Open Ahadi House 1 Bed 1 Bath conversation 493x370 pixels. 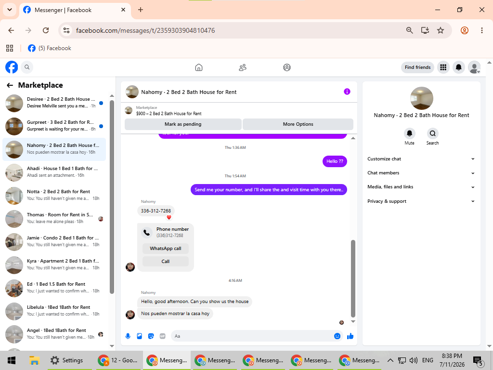[54, 172]
